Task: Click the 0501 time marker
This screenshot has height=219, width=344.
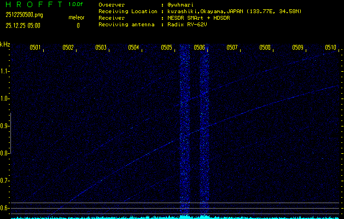Action: pyautogui.click(x=35, y=48)
